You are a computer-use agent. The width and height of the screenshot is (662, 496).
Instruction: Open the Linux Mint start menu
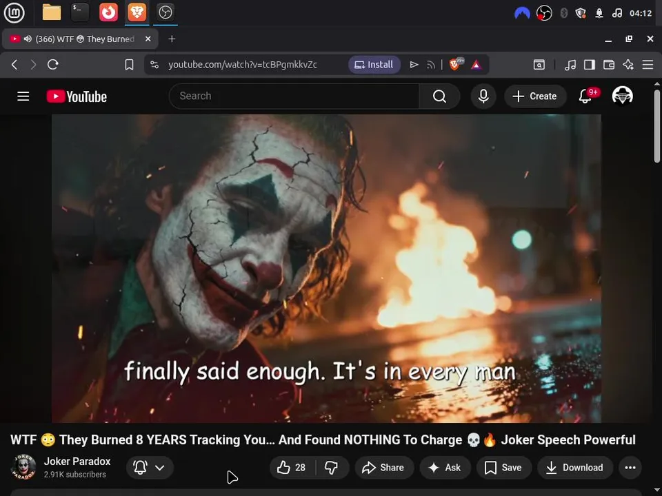point(14,12)
